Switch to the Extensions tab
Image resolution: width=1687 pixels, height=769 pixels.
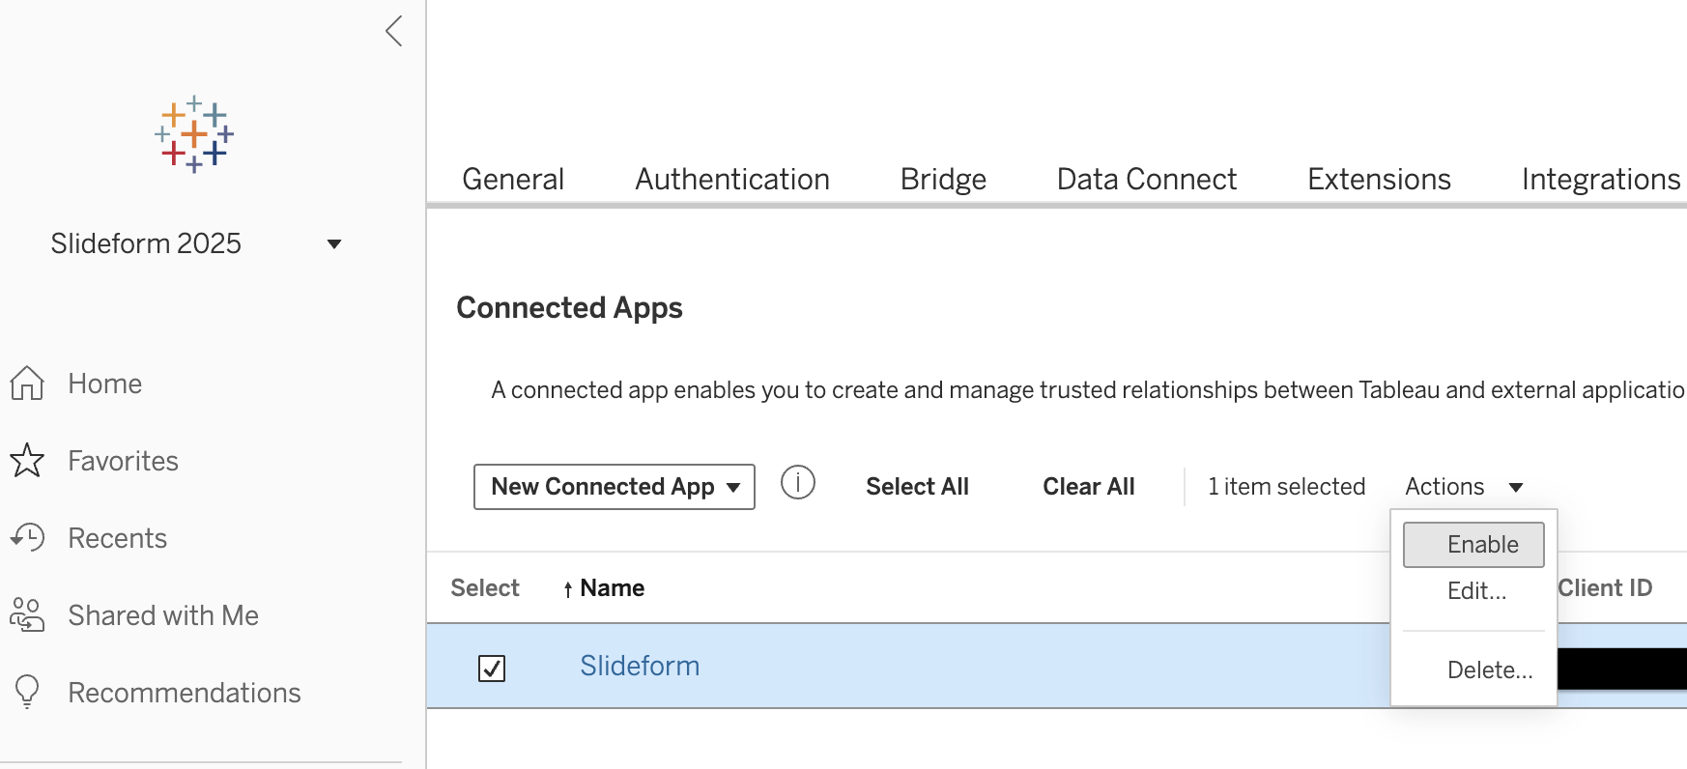[1379, 179]
